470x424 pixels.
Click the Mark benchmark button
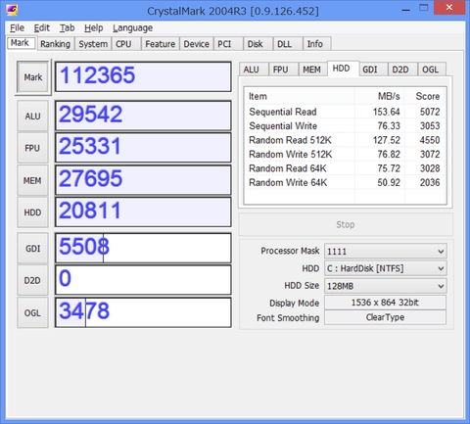pyautogui.click(x=33, y=77)
